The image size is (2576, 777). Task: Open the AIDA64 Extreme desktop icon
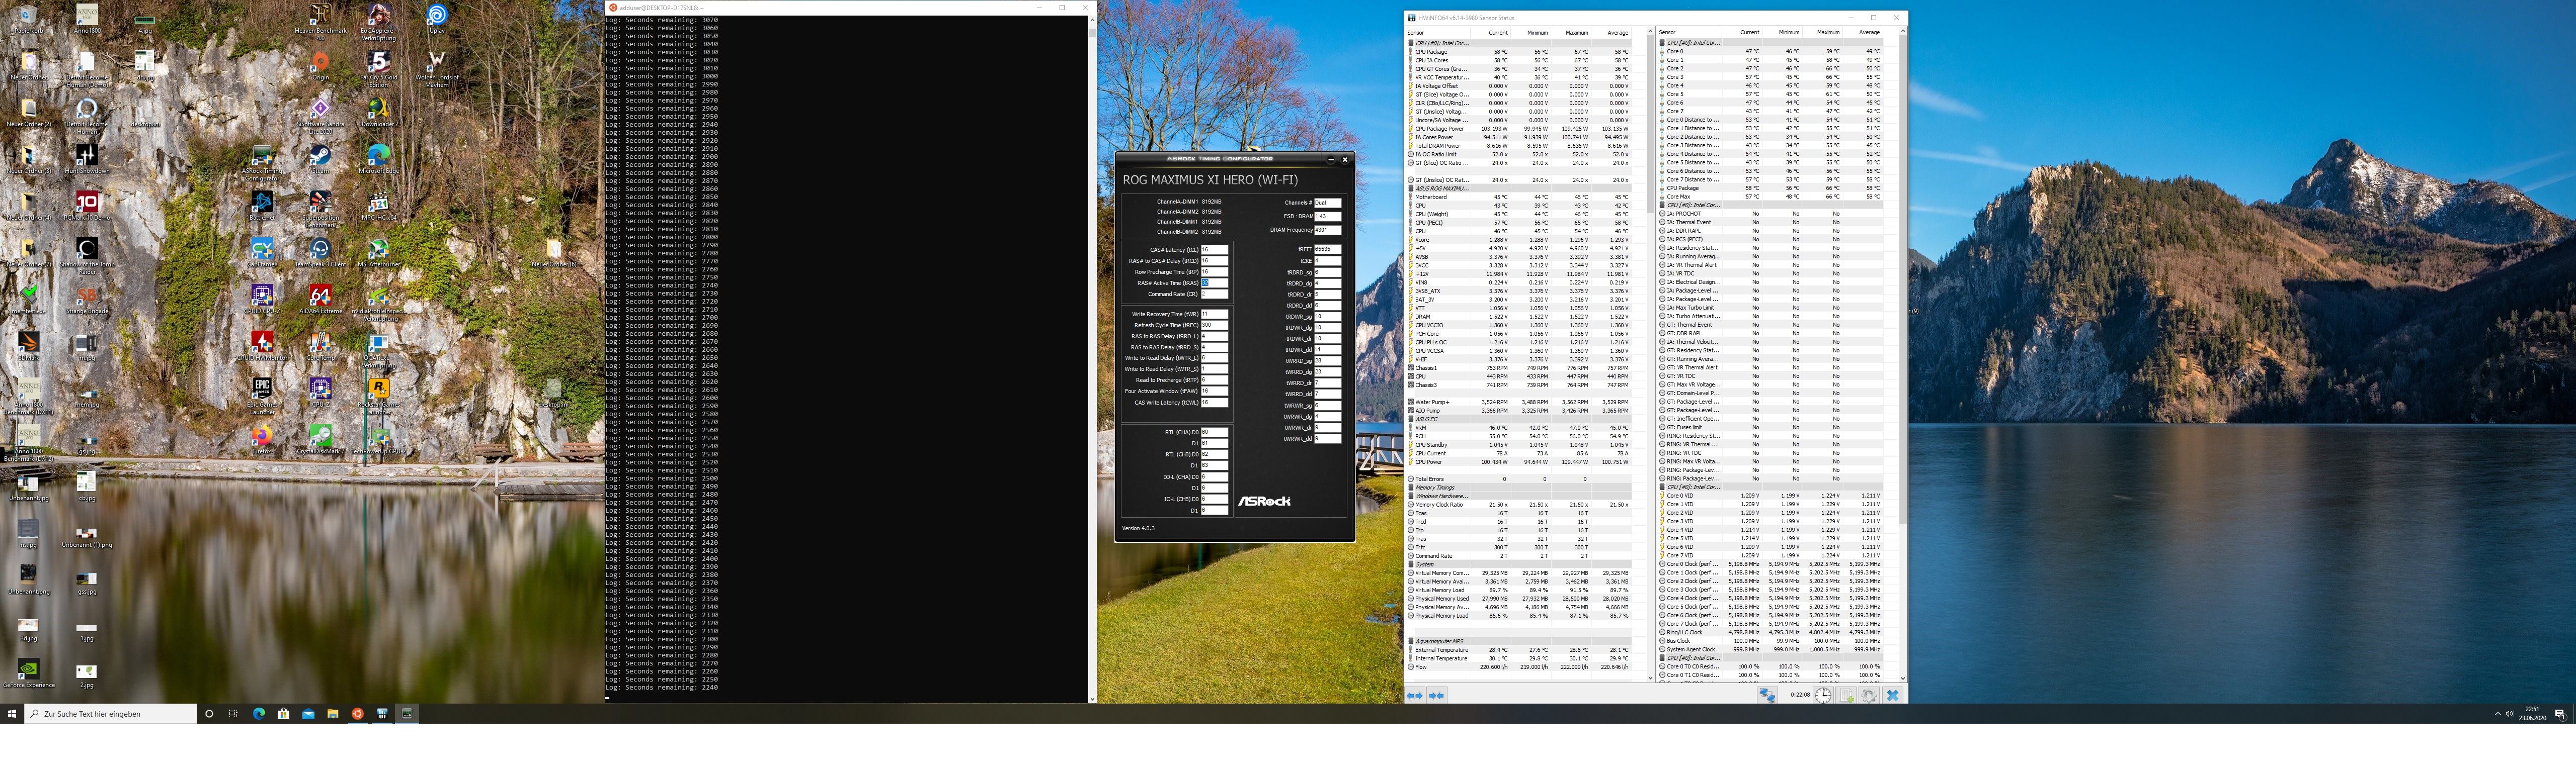pos(320,300)
